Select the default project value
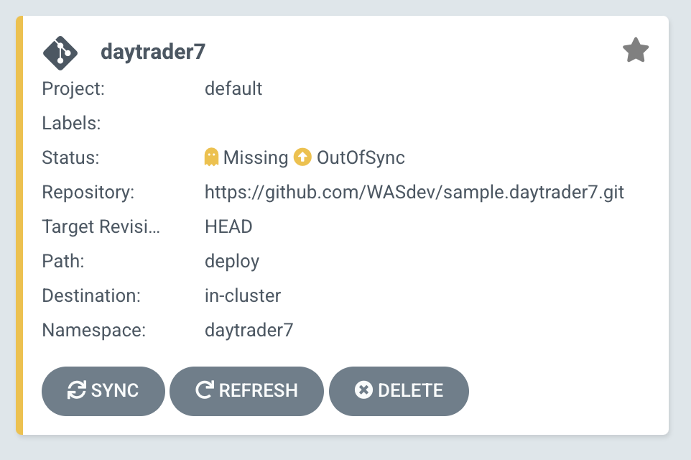Image resolution: width=691 pixels, height=460 pixels. click(233, 88)
